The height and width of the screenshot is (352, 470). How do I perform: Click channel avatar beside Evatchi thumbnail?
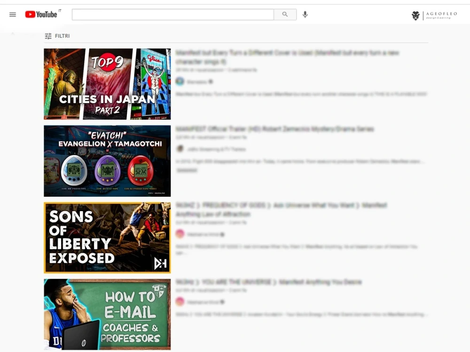(180, 148)
